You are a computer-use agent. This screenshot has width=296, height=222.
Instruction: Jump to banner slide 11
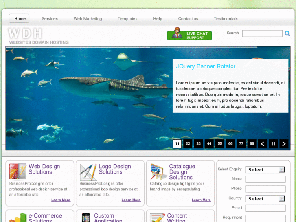pyautogui.click(x=177, y=144)
